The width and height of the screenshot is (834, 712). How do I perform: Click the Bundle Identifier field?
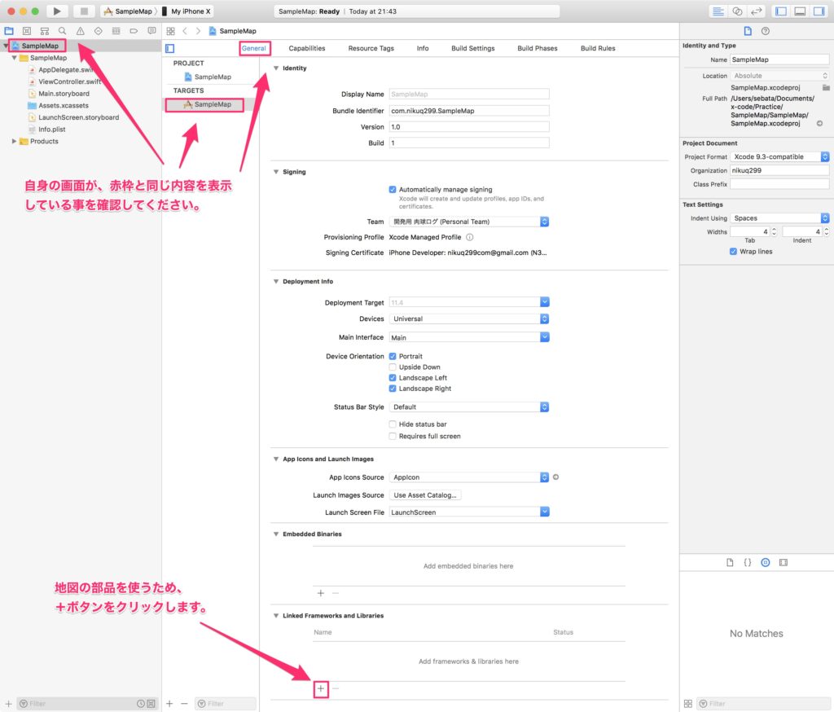[x=469, y=111]
